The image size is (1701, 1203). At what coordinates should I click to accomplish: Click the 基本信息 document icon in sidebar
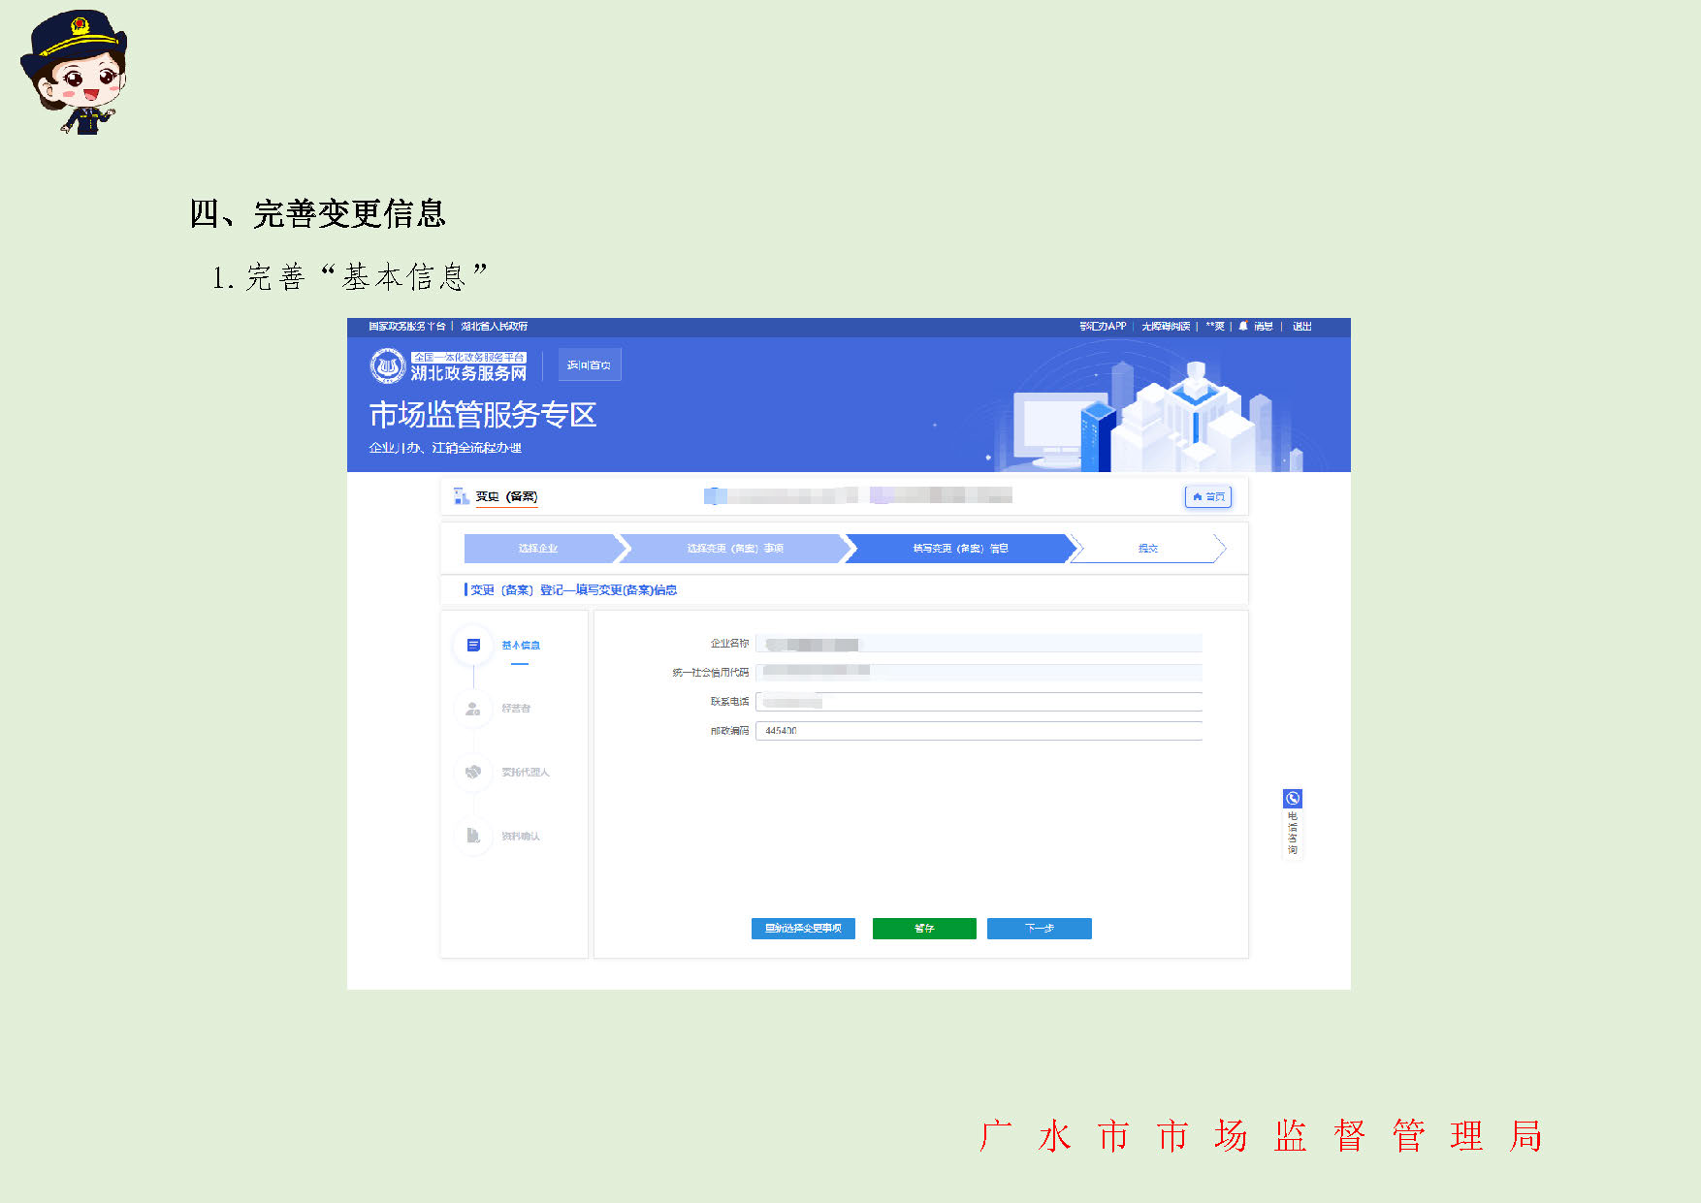[473, 645]
